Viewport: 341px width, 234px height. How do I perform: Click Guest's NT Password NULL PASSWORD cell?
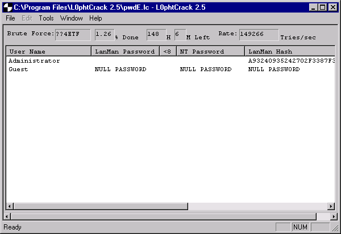[x=206, y=69]
